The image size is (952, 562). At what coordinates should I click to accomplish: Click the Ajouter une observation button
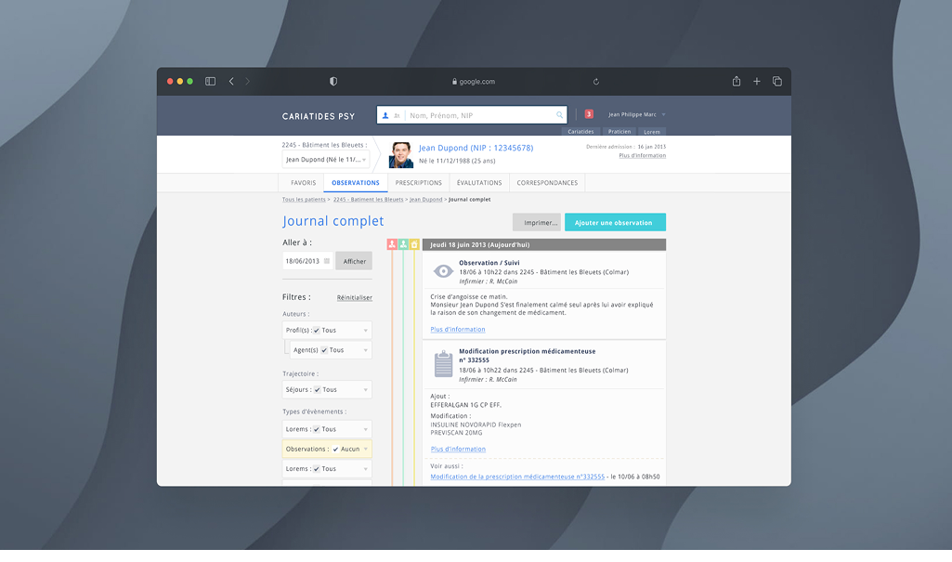[x=615, y=222]
